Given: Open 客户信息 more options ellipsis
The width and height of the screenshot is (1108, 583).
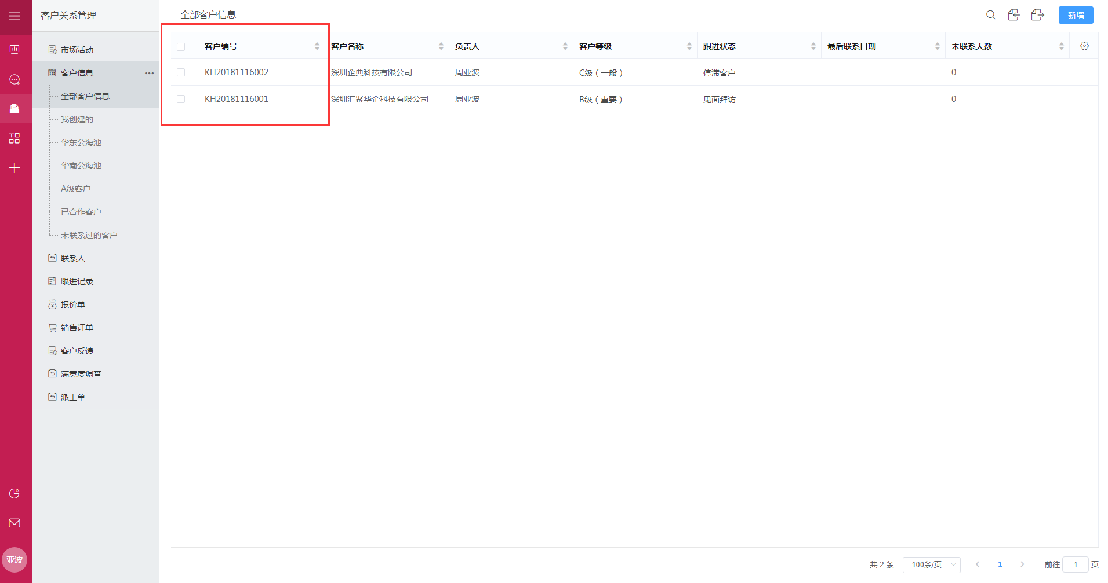Looking at the screenshot, I should coord(149,73).
